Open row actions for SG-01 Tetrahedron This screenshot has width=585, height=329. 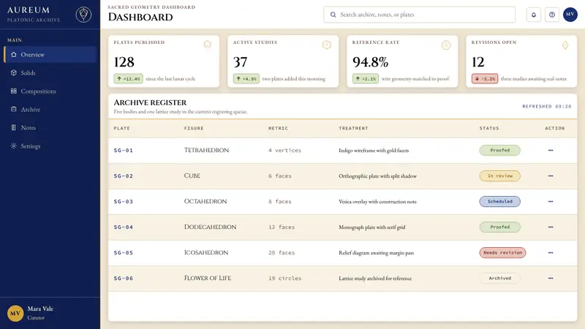pos(551,151)
